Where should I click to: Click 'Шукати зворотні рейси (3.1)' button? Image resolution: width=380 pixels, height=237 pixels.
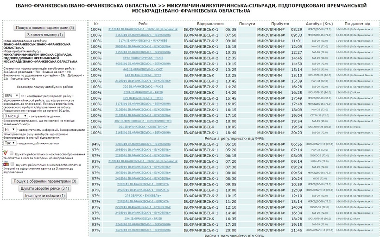(45, 188)
